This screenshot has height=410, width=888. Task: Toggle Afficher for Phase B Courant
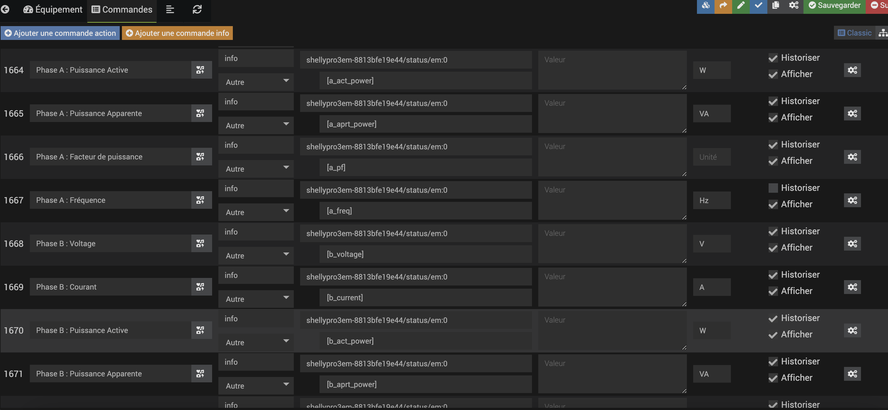click(773, 291)
